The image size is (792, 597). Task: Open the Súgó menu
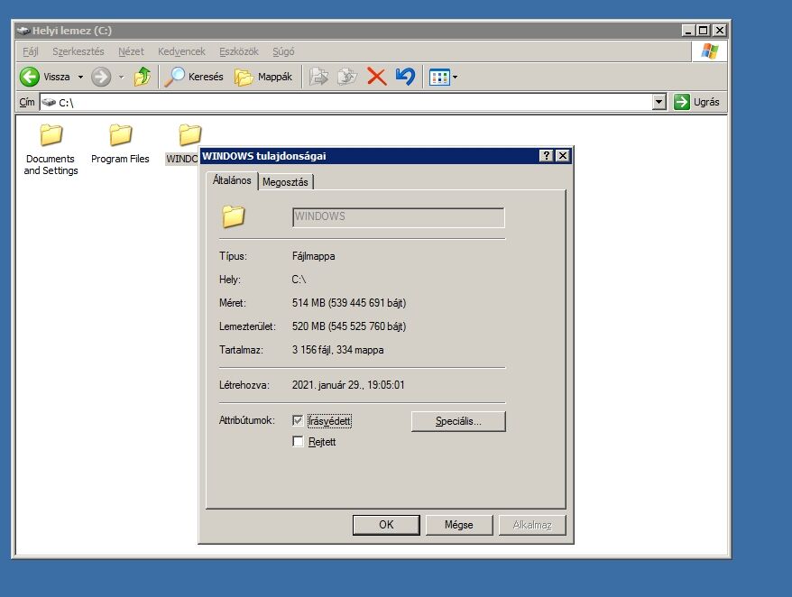click(283, 51)
